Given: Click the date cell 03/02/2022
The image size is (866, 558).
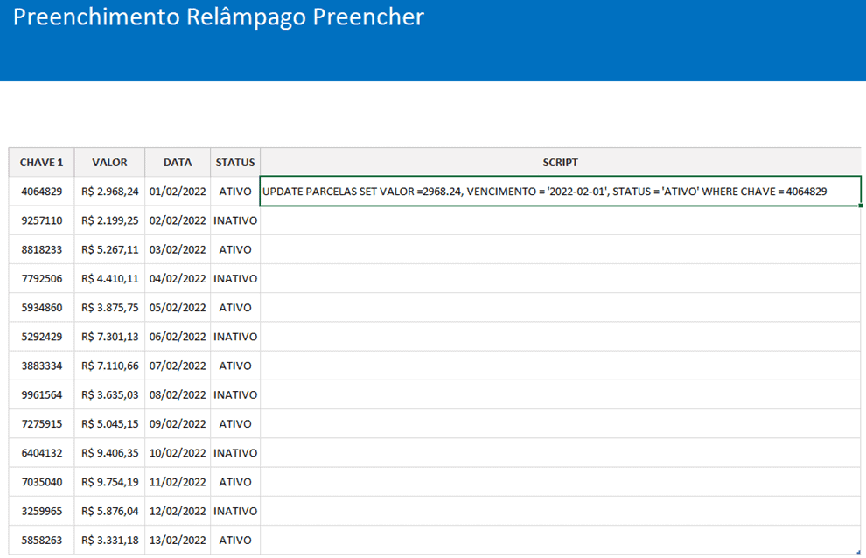Looking at the screenshot, I should tap(178, 249).
